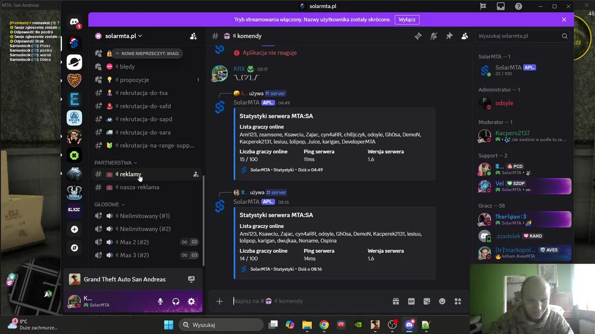Focus the Wyszukaj solarmta.pl search field
The image size is (595, 334).
tap(523, 36)
